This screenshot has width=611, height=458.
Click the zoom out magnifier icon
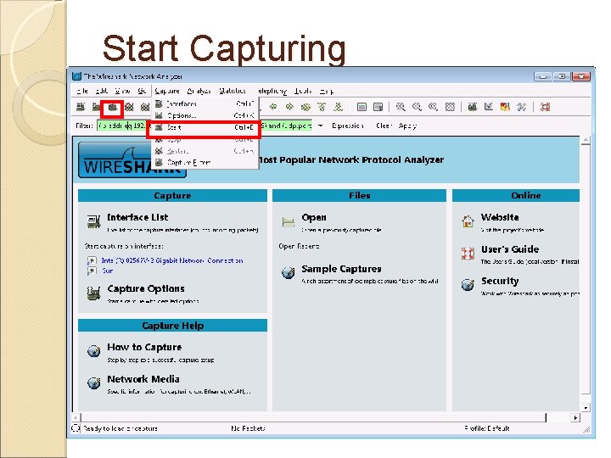click(417, 107)
